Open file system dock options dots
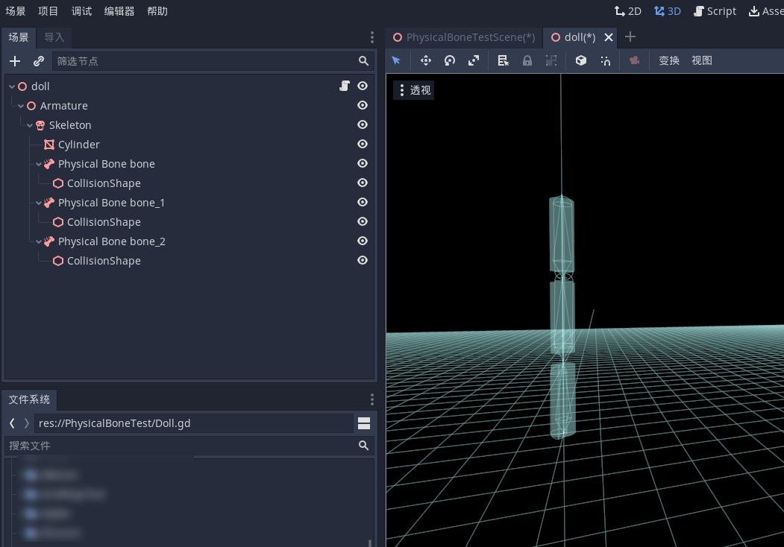 (371, 399)
